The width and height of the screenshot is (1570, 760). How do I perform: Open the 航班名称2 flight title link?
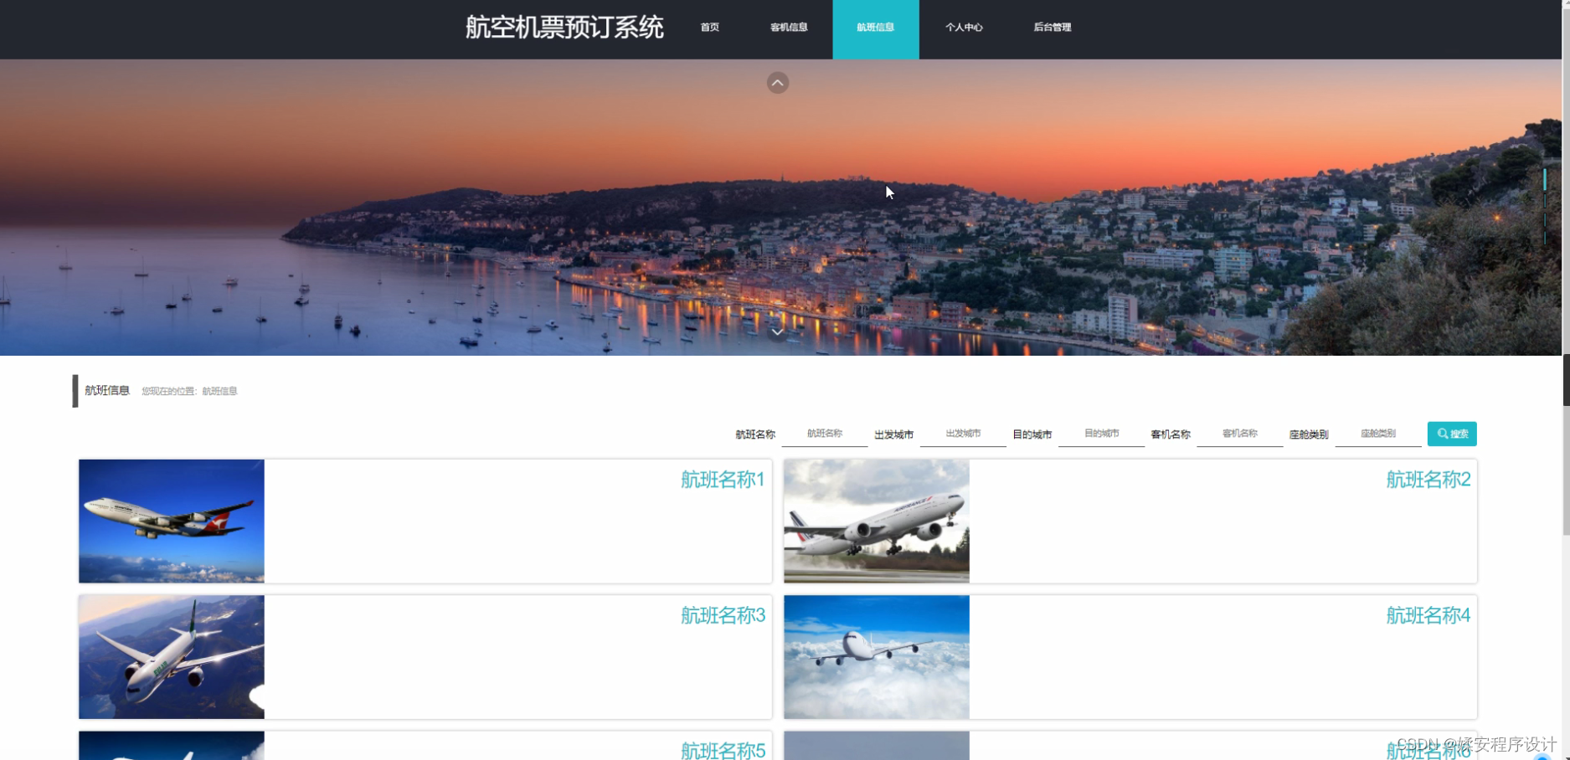1428,480
